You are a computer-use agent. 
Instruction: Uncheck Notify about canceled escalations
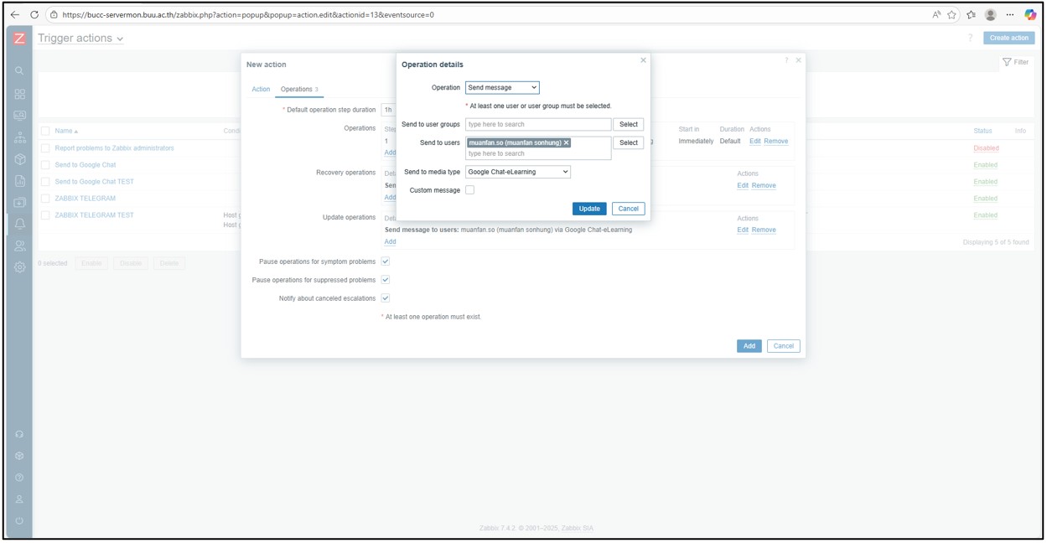386,298
